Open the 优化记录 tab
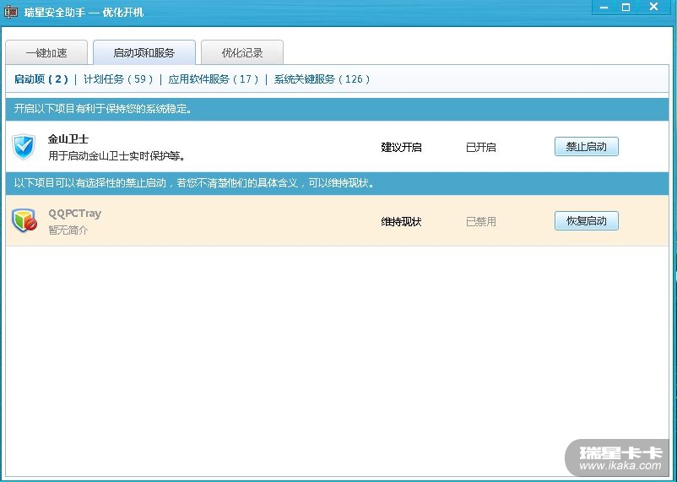Image resolution: width=677 pixels, height=482 pixels. point(242,52)
